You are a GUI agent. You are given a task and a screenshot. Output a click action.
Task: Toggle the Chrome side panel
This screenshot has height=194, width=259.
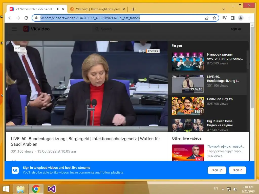click(233, 18)
